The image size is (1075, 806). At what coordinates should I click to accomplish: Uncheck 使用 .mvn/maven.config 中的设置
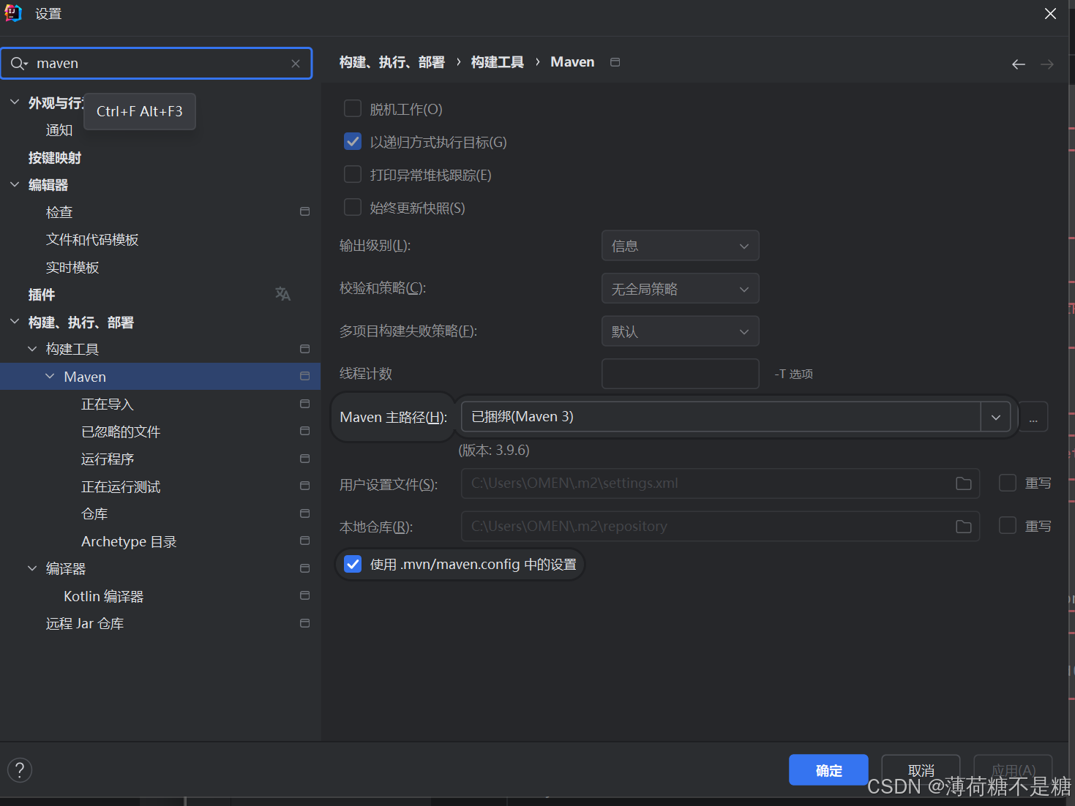tap(353, 564)
